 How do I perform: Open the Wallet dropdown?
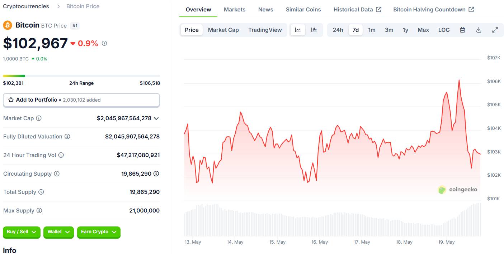58,232
